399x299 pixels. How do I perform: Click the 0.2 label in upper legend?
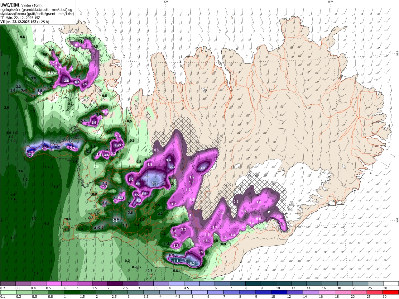pyautogui.click(x=3, y=288)
